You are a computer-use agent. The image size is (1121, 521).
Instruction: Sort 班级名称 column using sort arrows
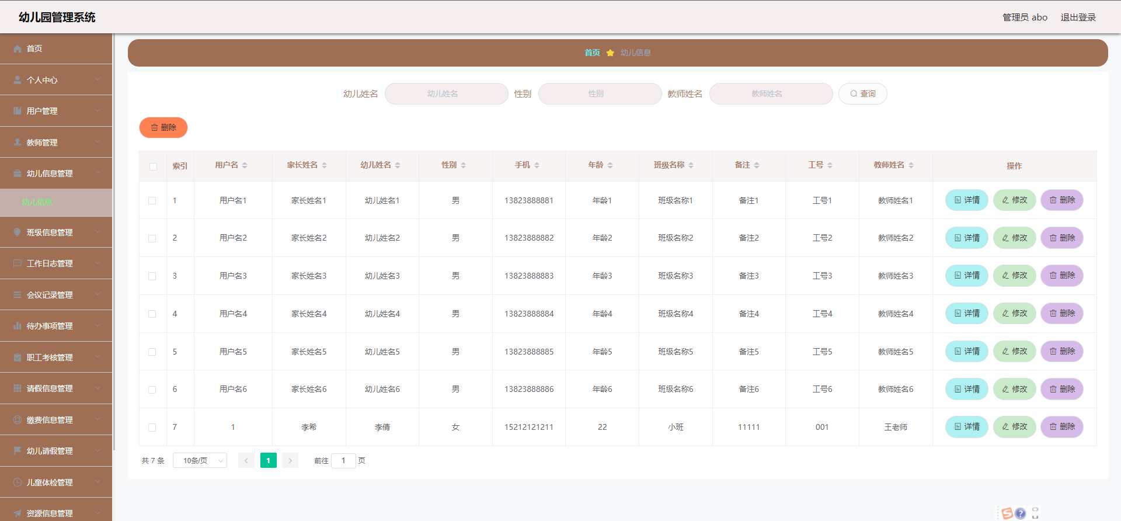(x=691, y=165)
